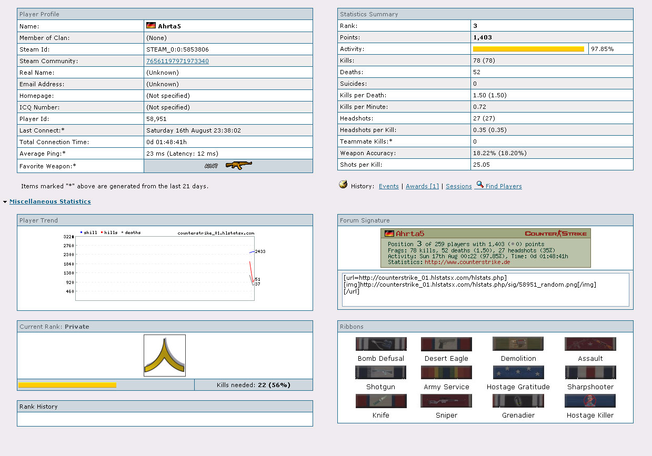Click the Find Players magnifier icon
This screenshot has width=652, height=456.
[x=479, y=185]
